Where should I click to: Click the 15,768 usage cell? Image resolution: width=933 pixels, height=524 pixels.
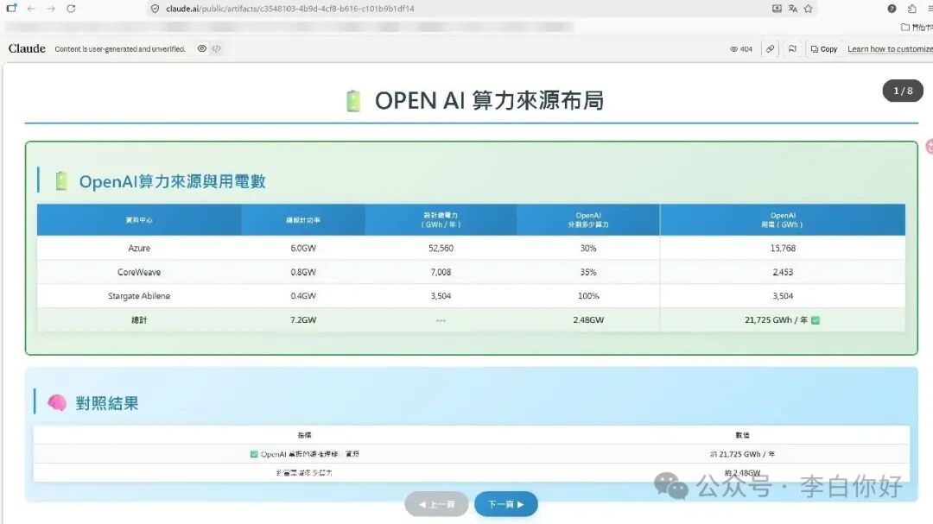[x=783, y=248]
